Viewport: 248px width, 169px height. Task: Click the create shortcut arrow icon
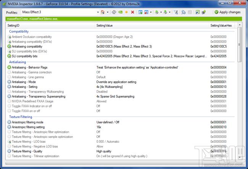pos(197,12)
